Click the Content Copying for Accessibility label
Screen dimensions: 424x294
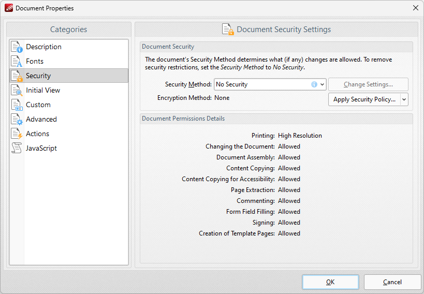228,179
